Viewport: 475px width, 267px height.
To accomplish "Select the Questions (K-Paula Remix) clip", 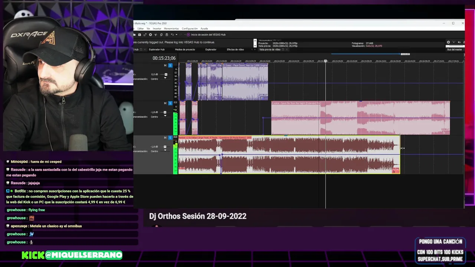I will (x=289, y=155).
